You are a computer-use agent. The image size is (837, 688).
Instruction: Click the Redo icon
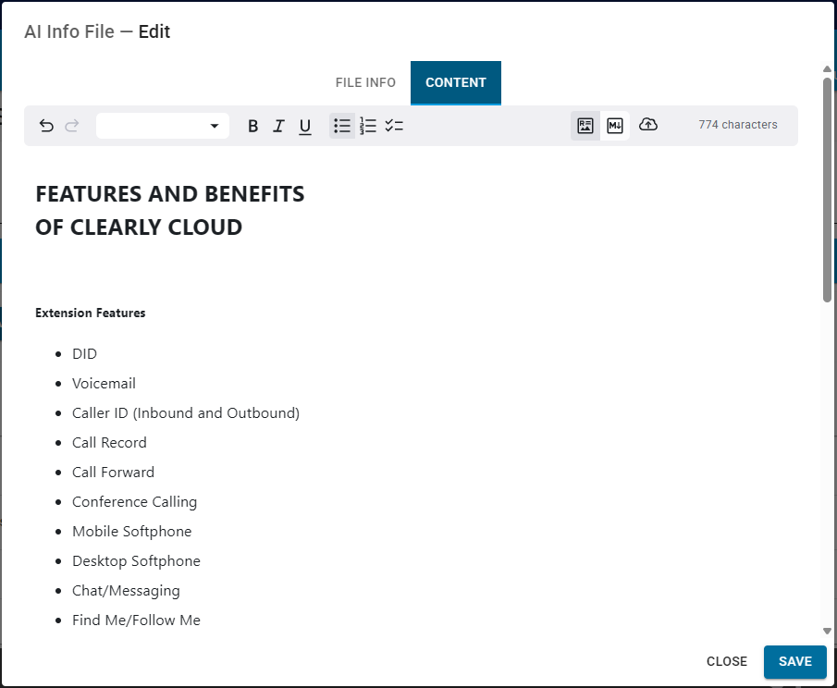72,125
